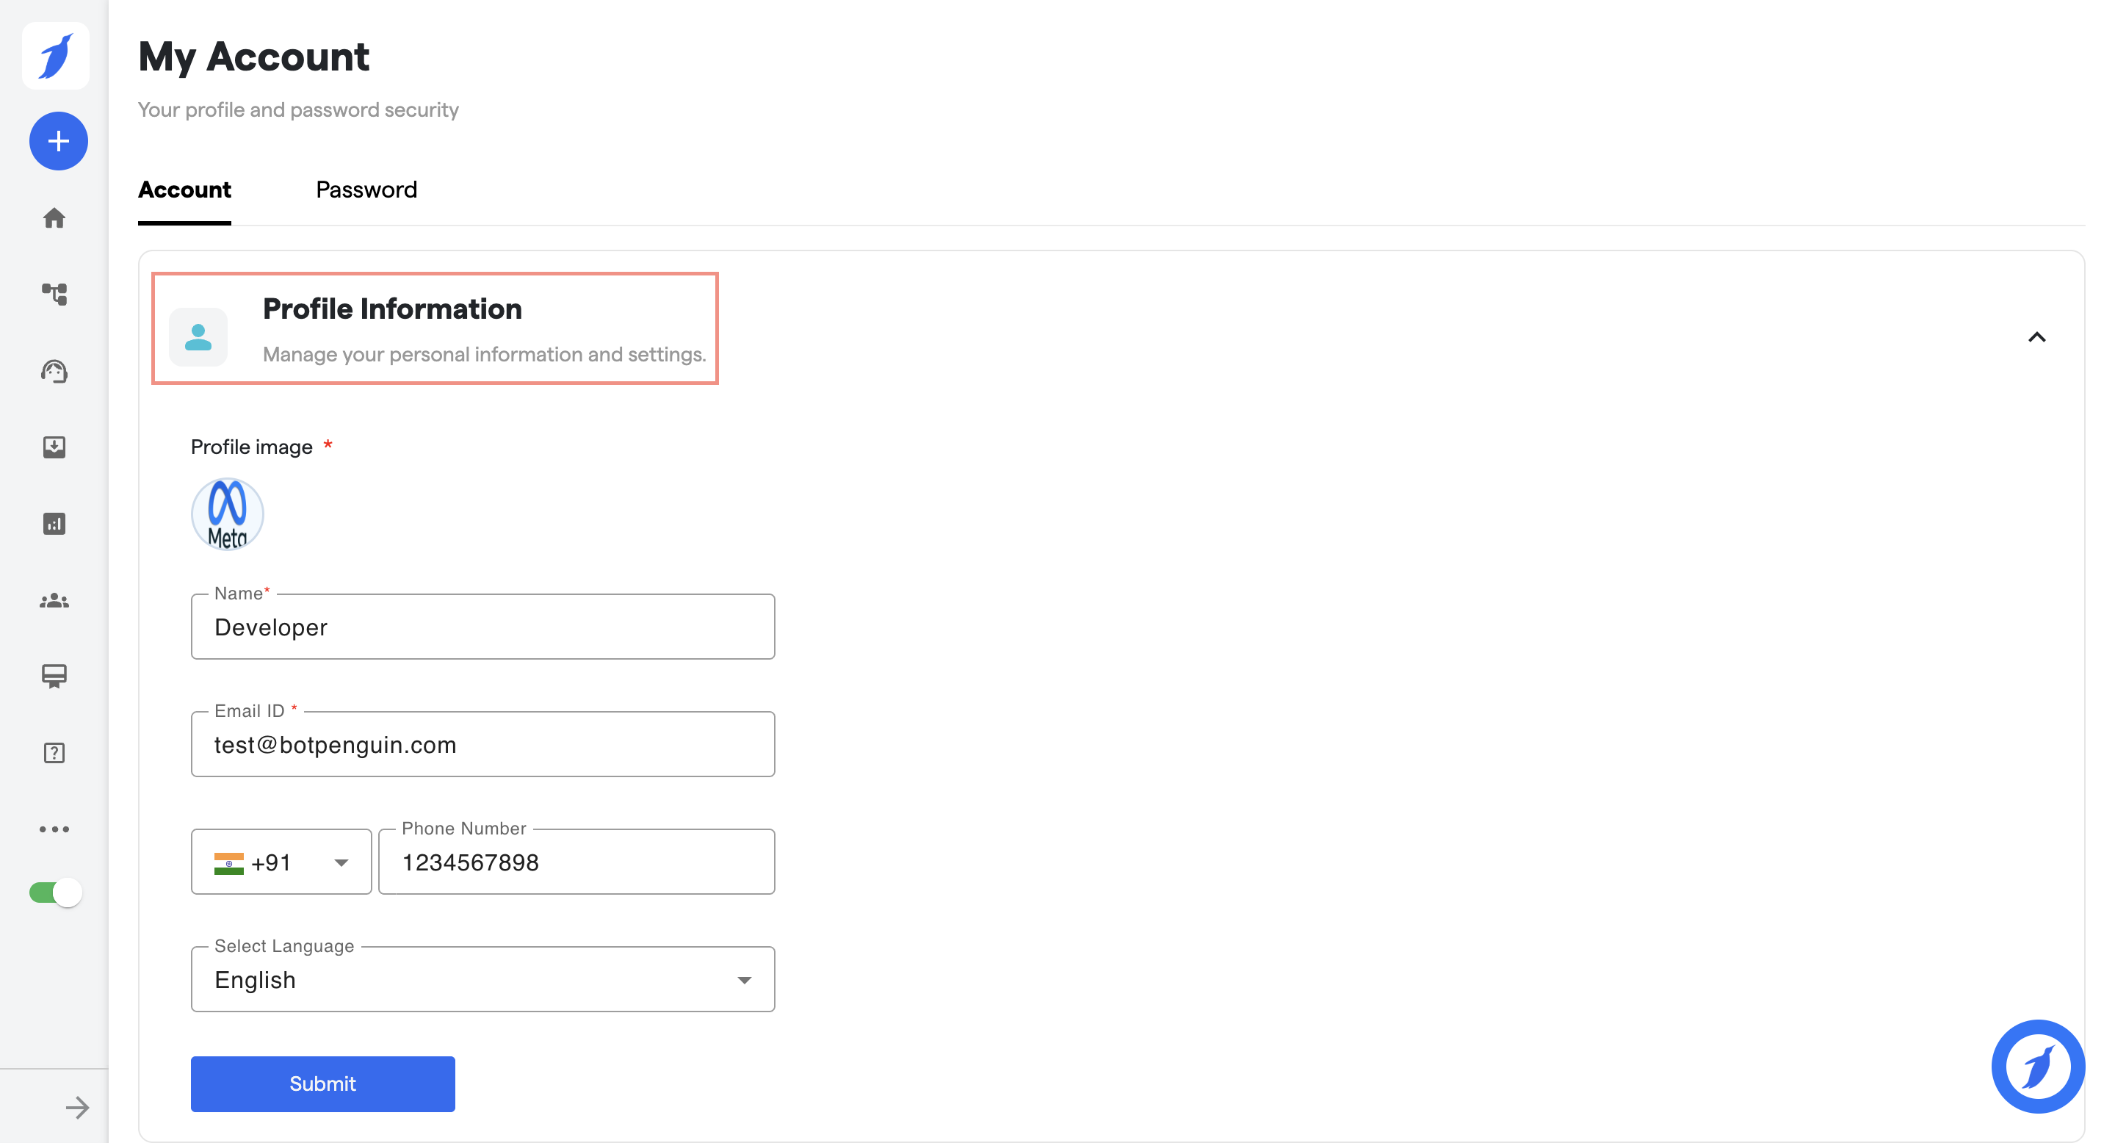Expand the sidebar with arrow button
The image size is (2115, 1143).
tap(77, 1108)
